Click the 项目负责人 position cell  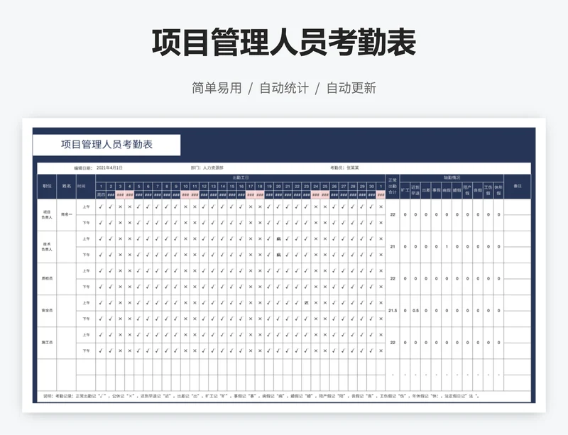point(47,215)
